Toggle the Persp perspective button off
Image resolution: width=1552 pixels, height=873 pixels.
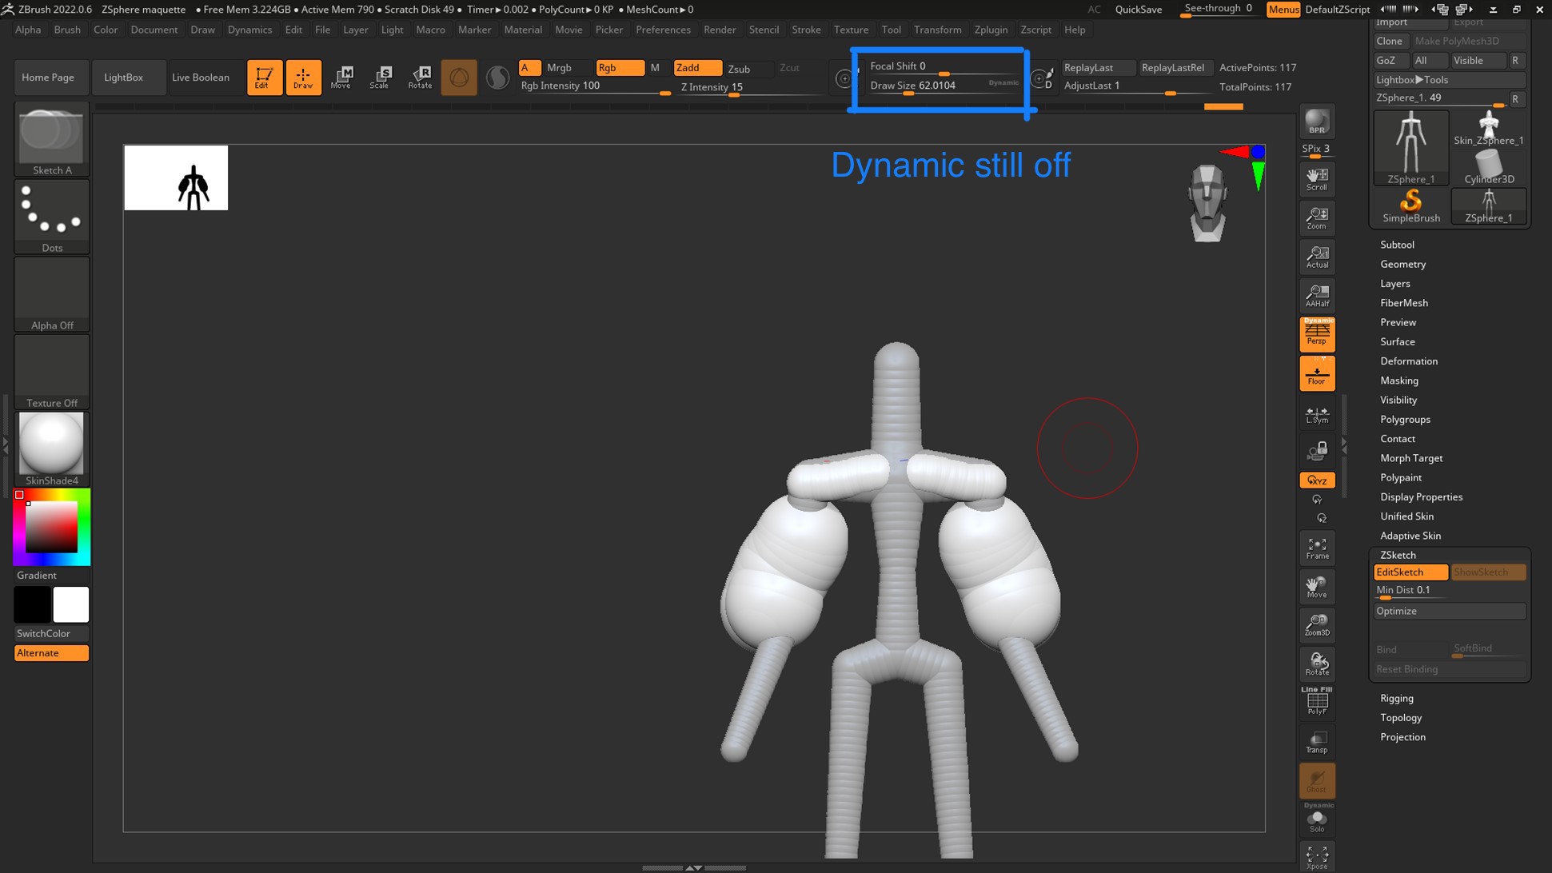(x=1316, y=334)
